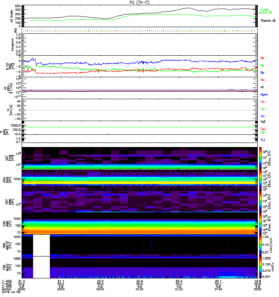279x297 pixels.
Task: Click the FBK scm1 nT color bar
Action: coord(260,267)
